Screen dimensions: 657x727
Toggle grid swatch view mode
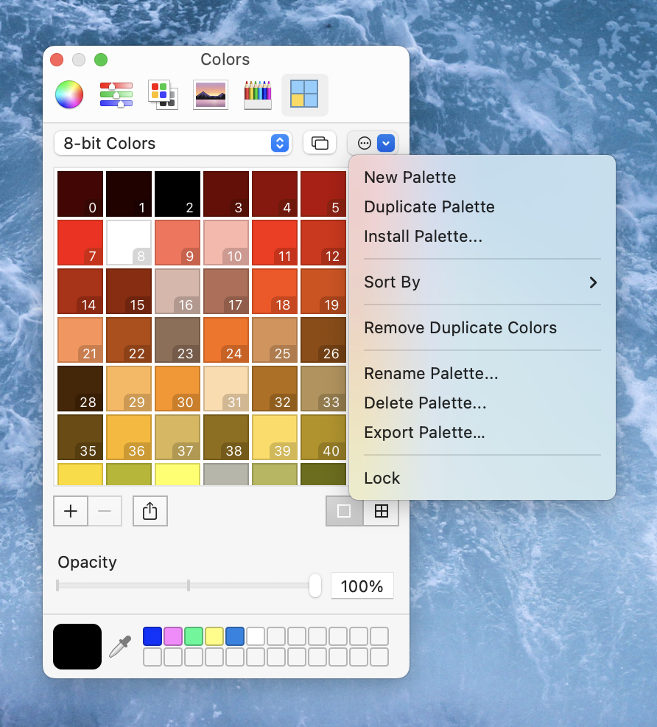coord(381,511)
